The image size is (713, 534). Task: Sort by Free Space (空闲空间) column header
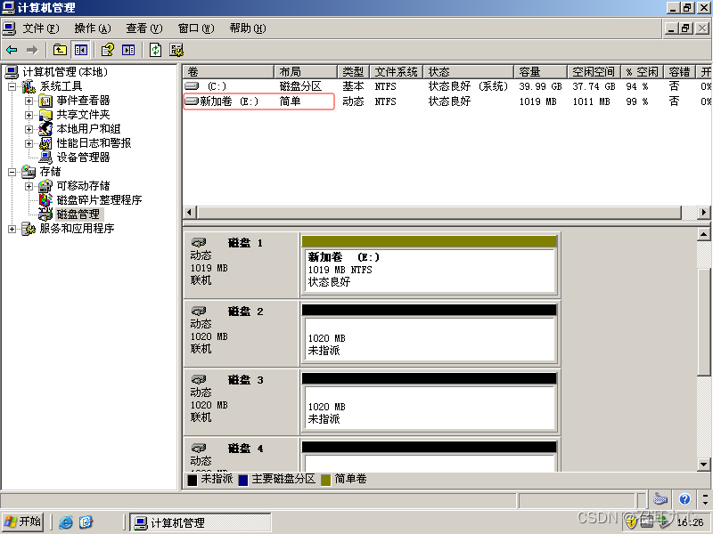(594, 72)
